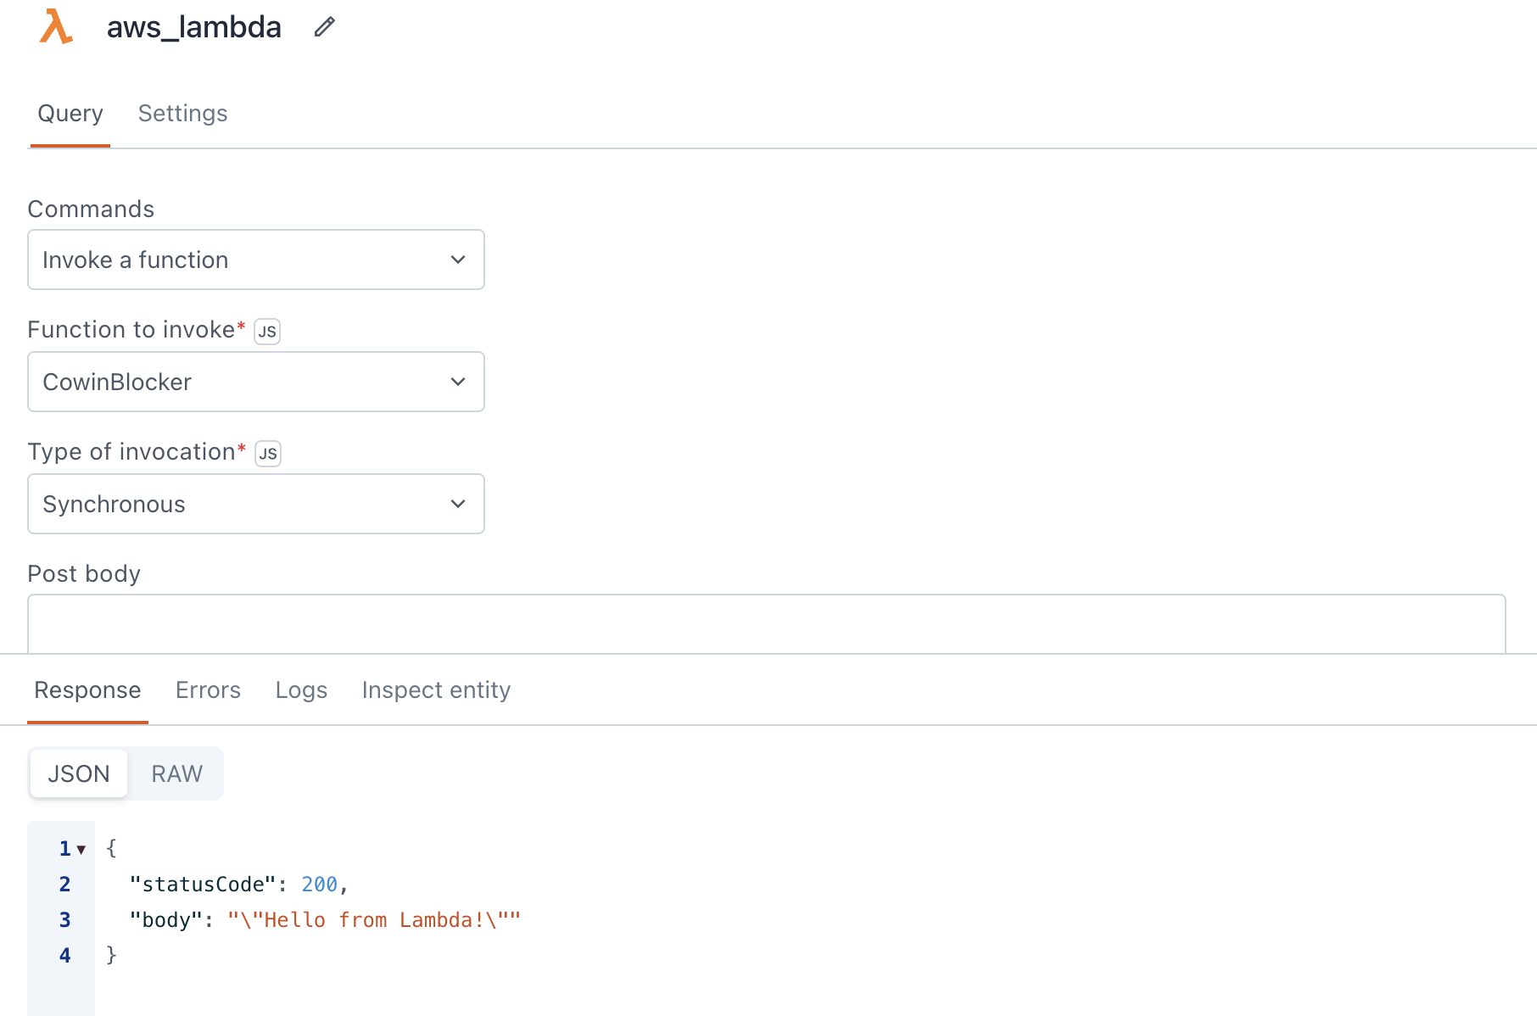Open the Commands dropdown

(255, 260)
